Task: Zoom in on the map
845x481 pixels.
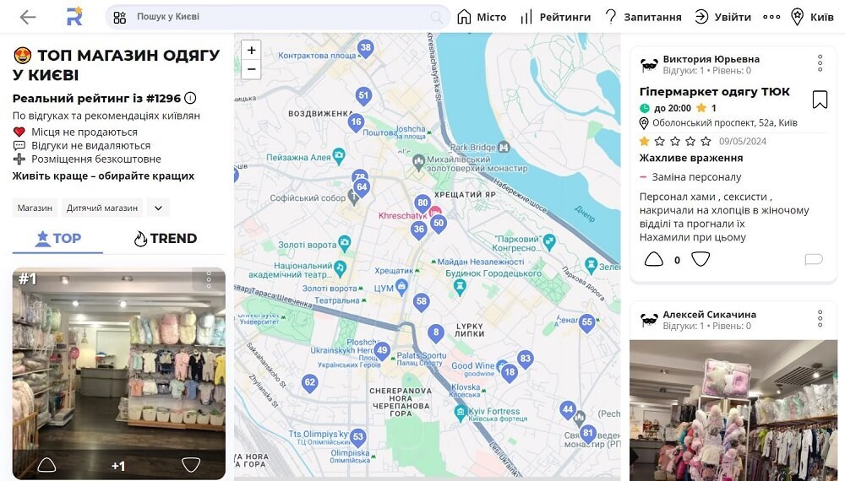Action: coord(251,50)
